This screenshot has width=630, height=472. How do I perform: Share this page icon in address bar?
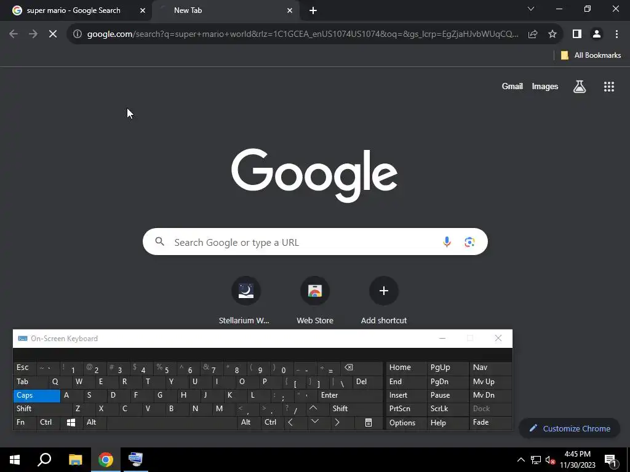[533, 34]
